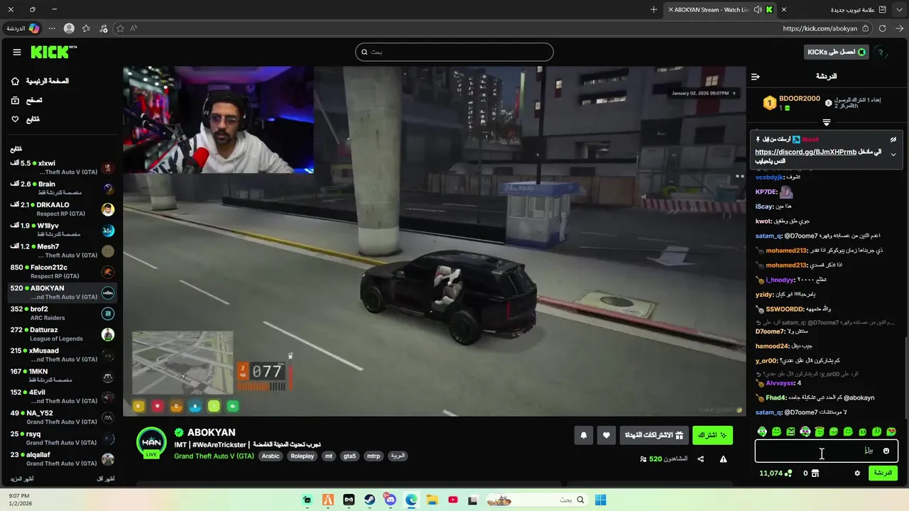
Task: Open NA_Y52 channel in sidebar
Action: tap(62, 417)
